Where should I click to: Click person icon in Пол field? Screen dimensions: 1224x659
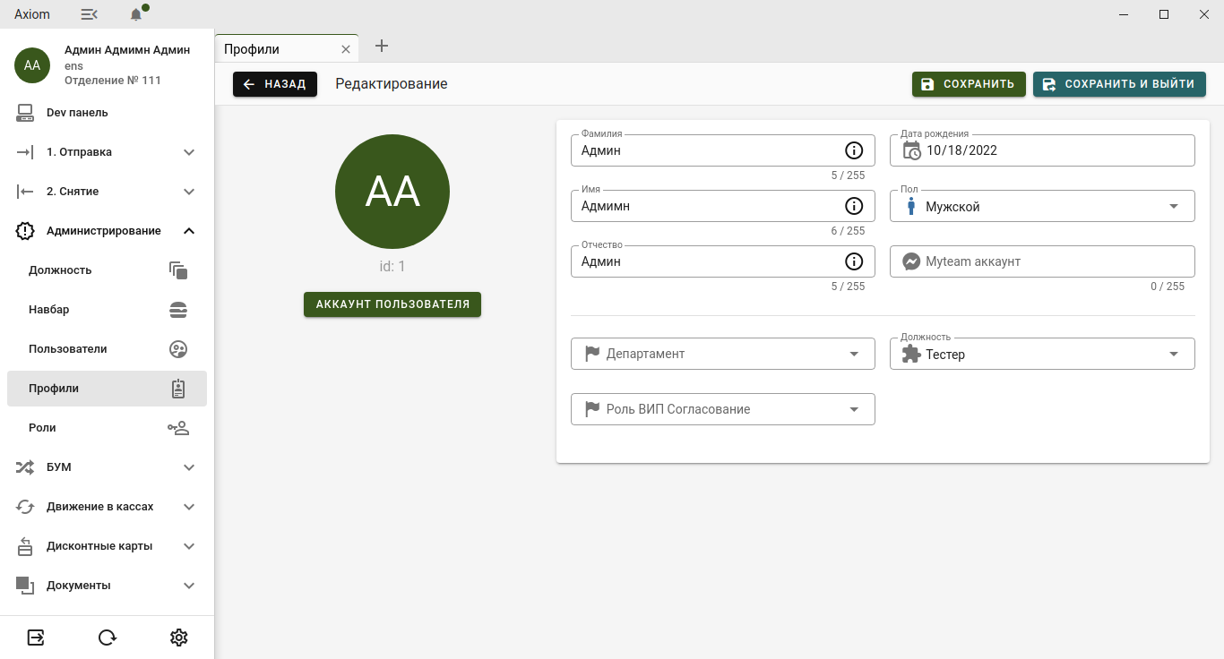(911, 207)
